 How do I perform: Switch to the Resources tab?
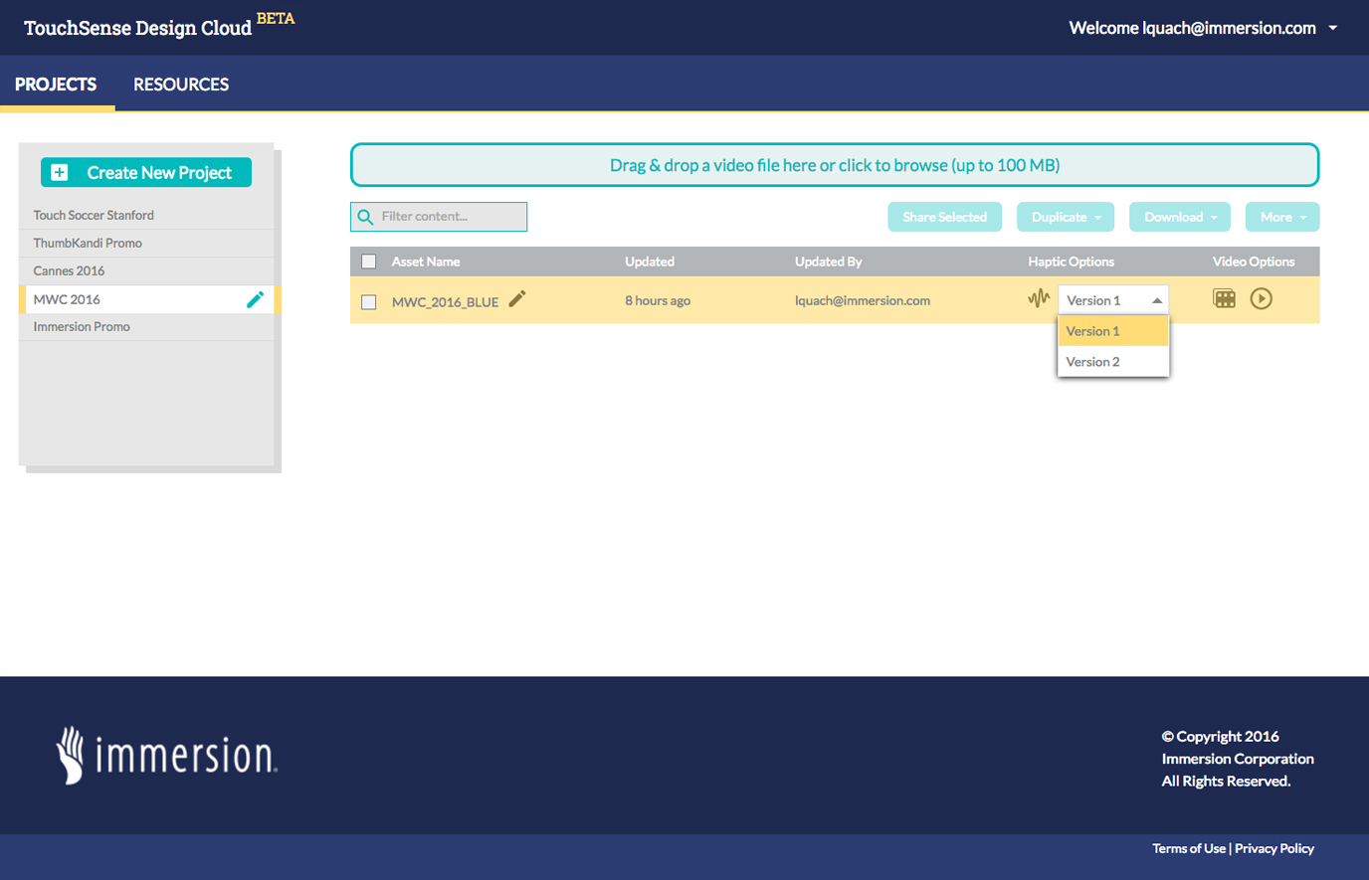tap(181, 85)
